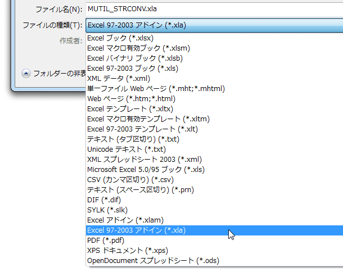Click the file name field MUTIL_STRCONV.xla
Screen dimensions: 343x272
click(x=214, y=9)
